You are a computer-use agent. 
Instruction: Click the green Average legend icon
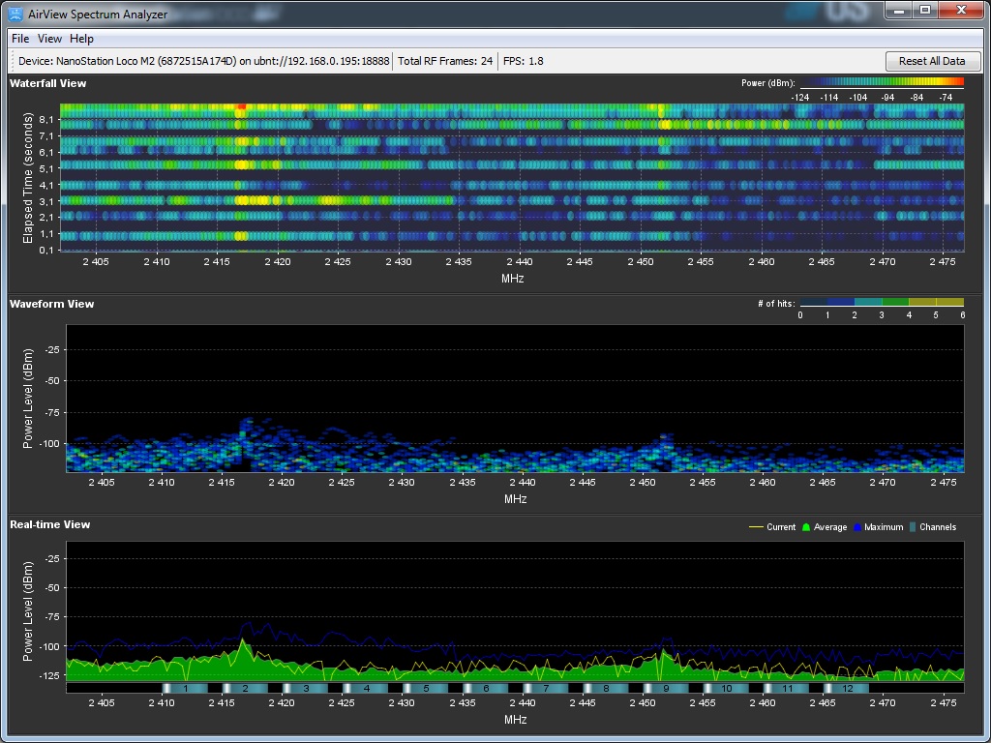click(805, 527)
